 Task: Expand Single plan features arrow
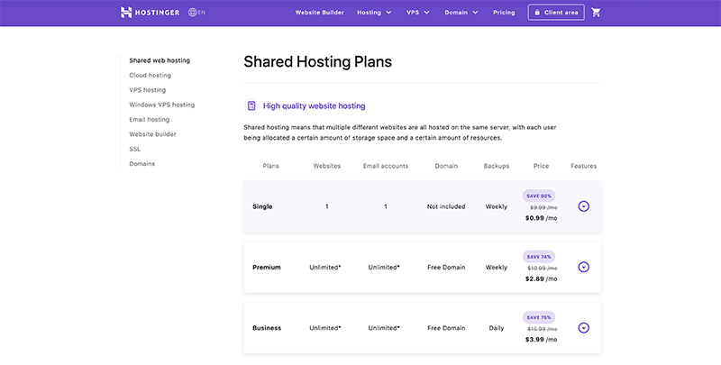coord(583,206)
